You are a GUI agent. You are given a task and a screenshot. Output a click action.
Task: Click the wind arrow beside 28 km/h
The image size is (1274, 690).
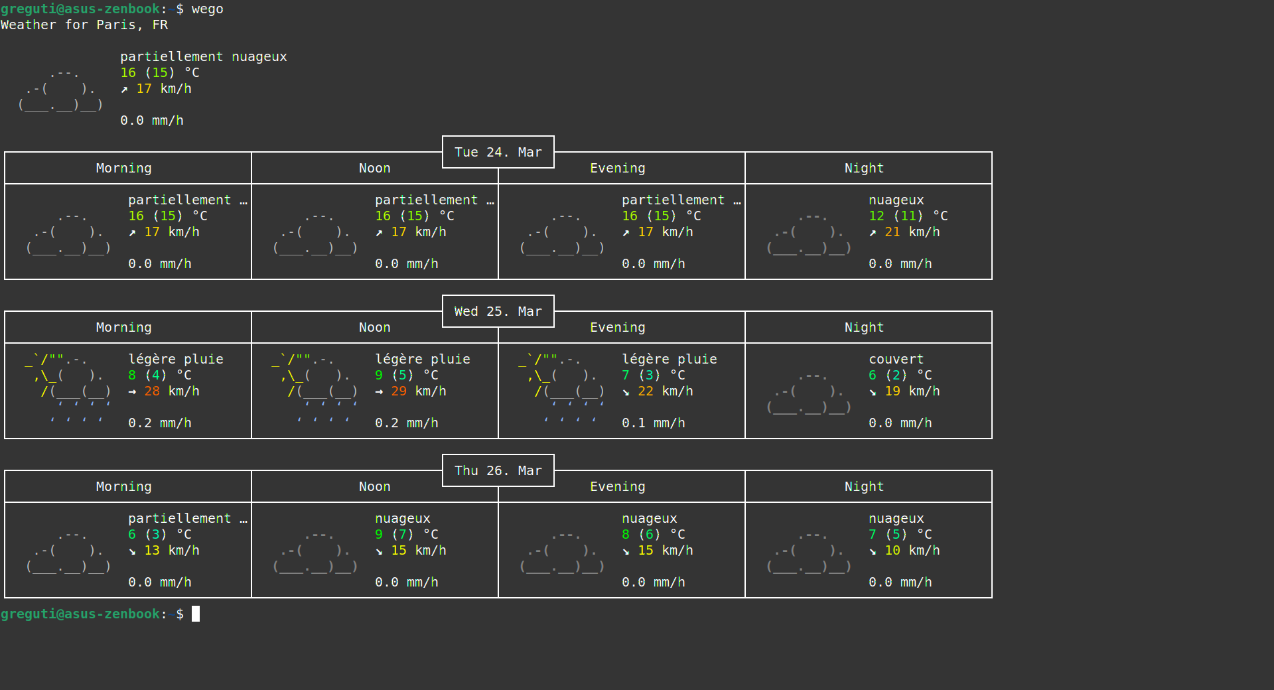[132, 391]
